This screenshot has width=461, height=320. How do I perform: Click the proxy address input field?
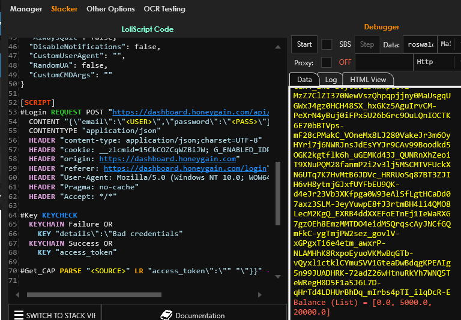(384, 62)
